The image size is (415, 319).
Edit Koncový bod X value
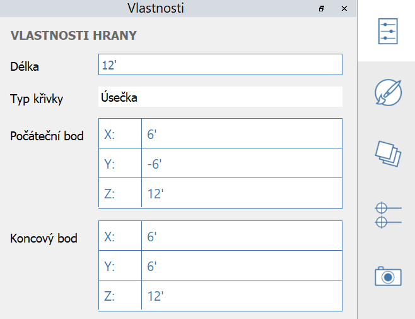point(241,236)
